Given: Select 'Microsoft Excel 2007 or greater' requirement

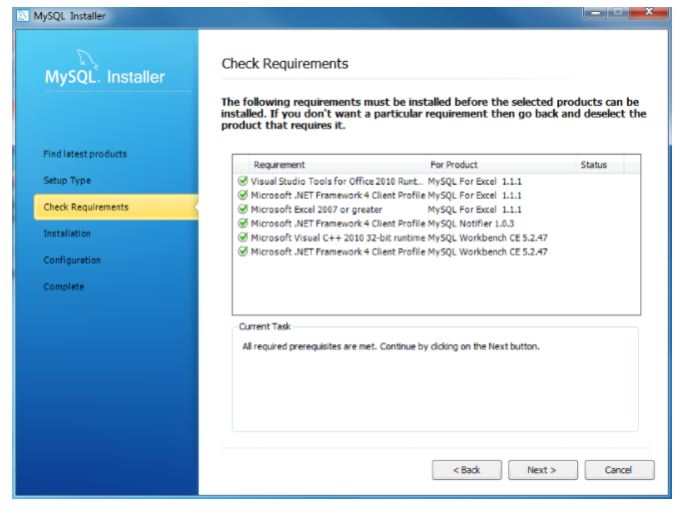Looking at the screenshot, I should pyautogui.click(x=317, y=210).
